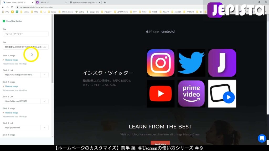269x151 pixels.
Task: Open the YouTube icon in preview
Action: click(161, 94)
